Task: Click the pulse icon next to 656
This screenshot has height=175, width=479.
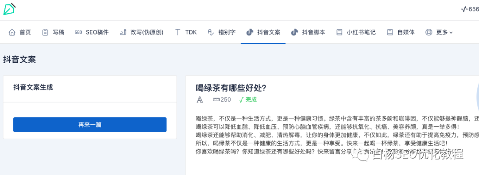Action: pos(464,9)
